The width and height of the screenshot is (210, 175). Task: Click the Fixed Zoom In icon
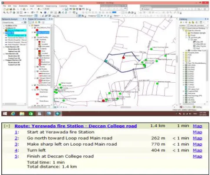point(18,13)
